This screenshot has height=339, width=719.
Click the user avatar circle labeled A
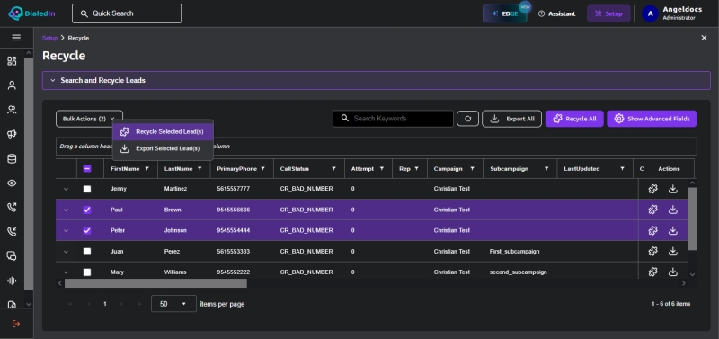click(650, 13)
